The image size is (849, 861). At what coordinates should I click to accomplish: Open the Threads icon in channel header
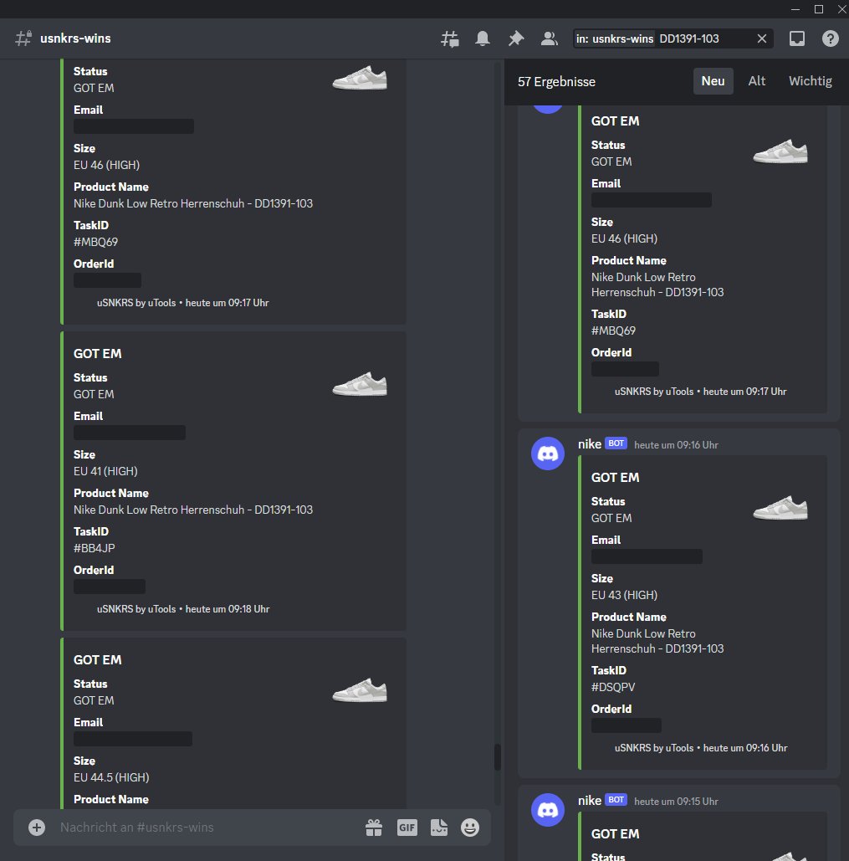[449, 38]
